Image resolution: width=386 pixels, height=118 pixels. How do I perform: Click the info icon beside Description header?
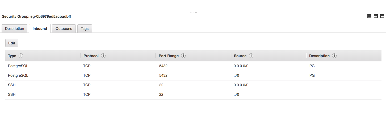point(334,56)
